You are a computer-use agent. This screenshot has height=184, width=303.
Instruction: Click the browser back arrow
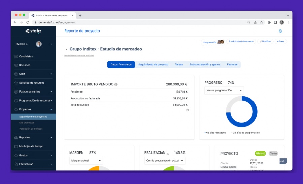click(x=15, y=22)
